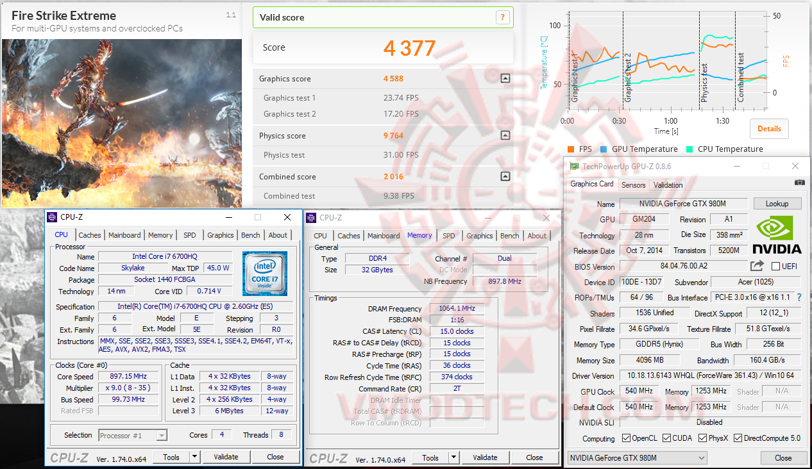Image resolution: width=812 pixels, height=469 pixels.
Task: Open Bench tab in Memory CPU-Z window
Action: coord(510,236)
